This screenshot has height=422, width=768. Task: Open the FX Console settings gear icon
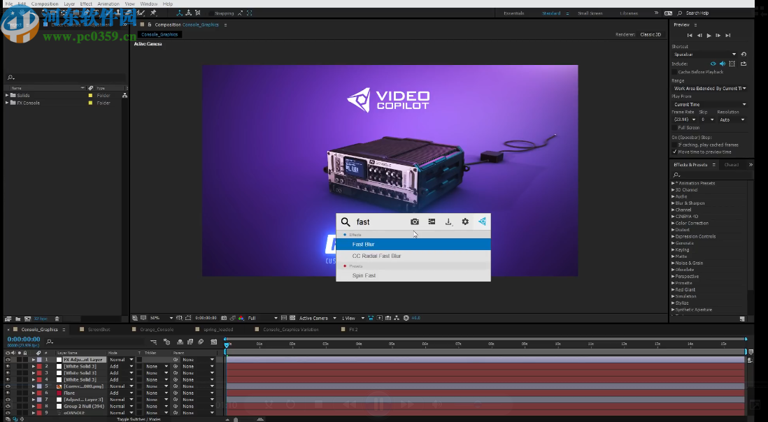[x=465, y=221]
